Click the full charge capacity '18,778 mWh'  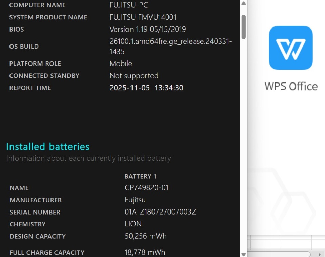click(145, 252)
